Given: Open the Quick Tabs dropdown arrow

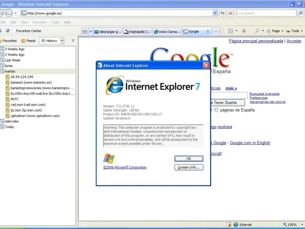Looking at the screenshot, I should pyautogui.click(x=90, y=32).
